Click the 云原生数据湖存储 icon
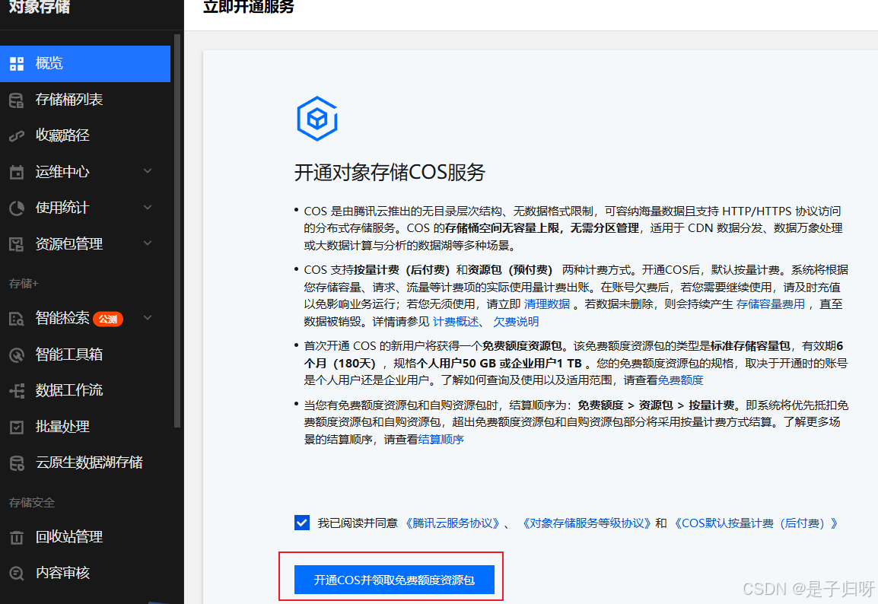 point(17,463)
